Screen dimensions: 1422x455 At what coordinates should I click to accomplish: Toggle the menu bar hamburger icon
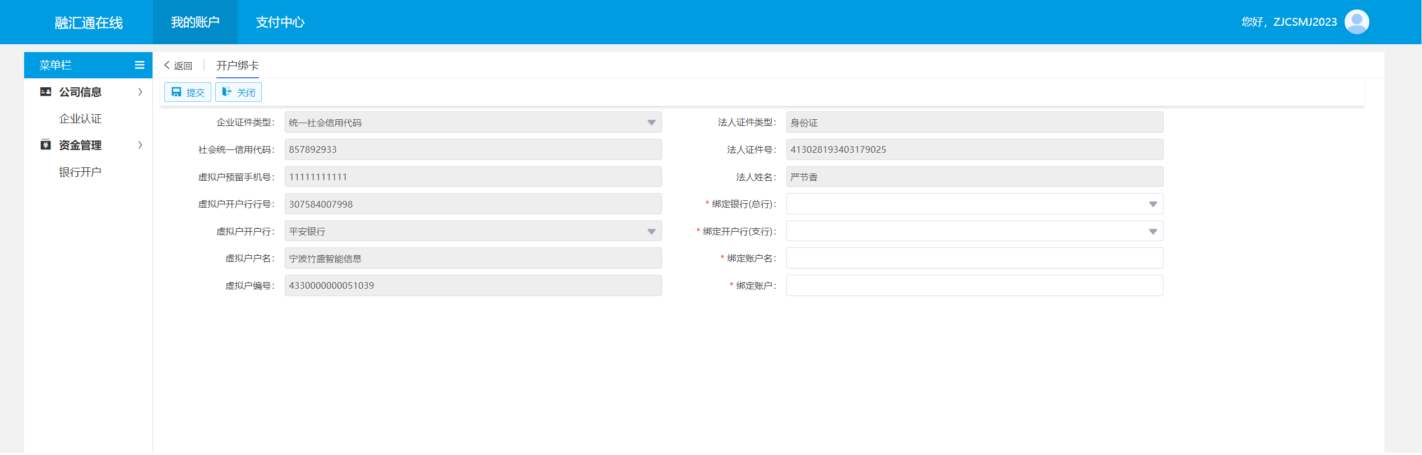click(140, 65)
